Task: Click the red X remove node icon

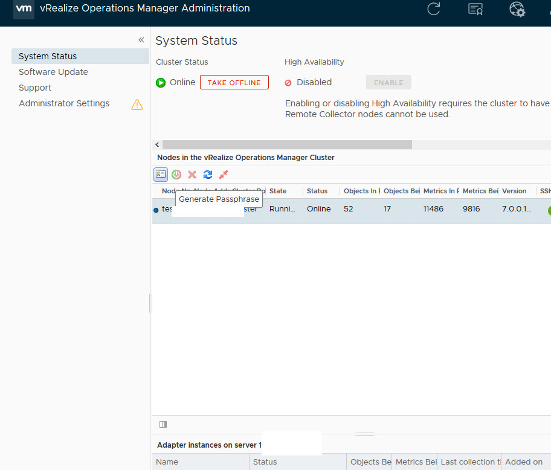Action: click(x=192, y=175)
